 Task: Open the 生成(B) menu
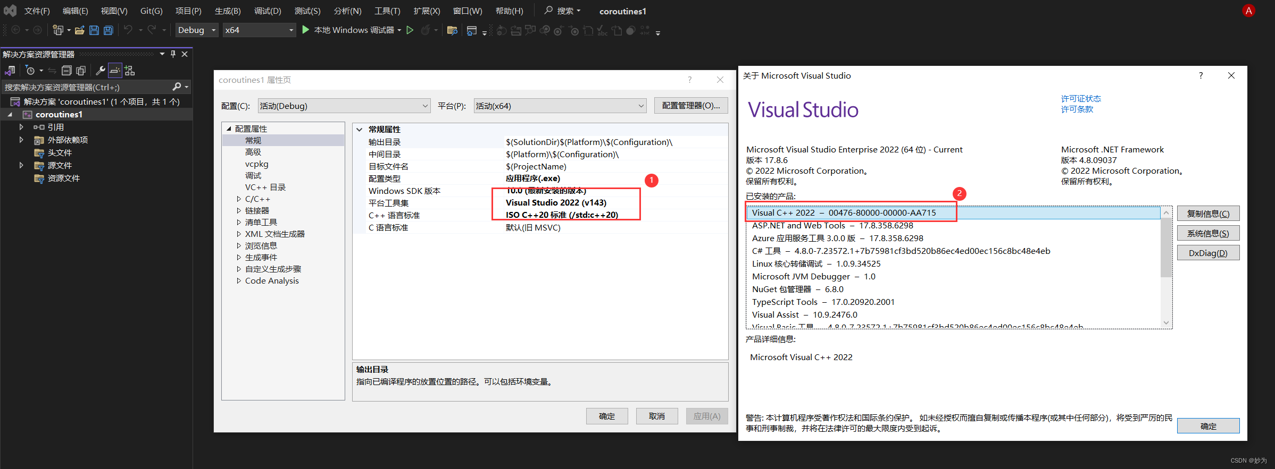point(228,11)
